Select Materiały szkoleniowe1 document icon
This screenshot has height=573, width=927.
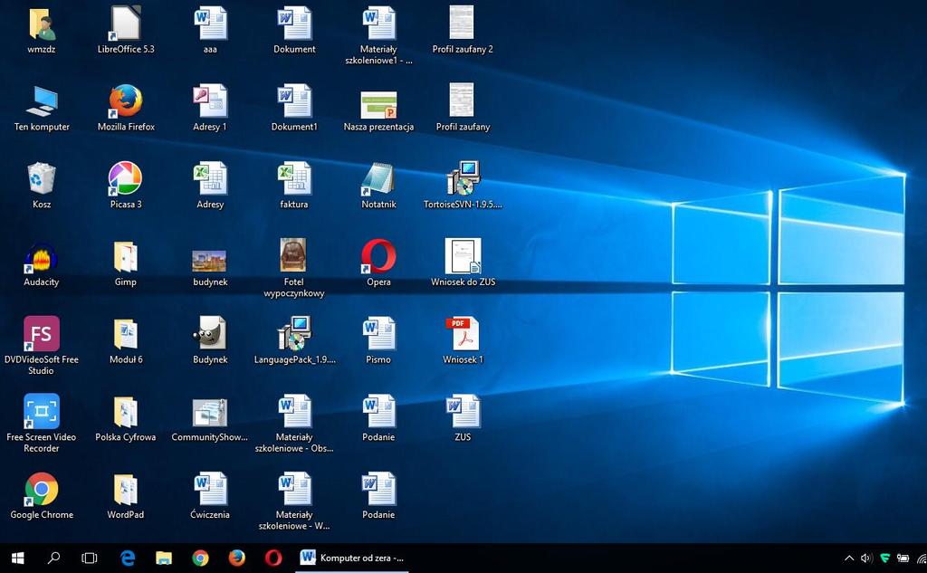click(x=379, y=24)
